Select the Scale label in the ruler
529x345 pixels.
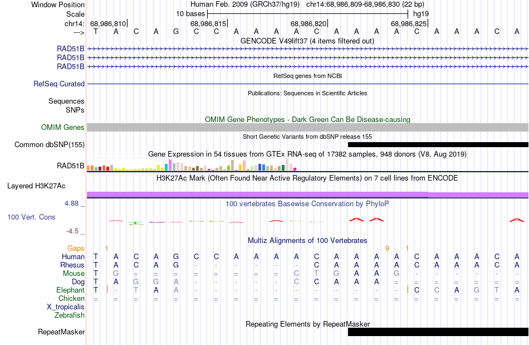point(75,14)
